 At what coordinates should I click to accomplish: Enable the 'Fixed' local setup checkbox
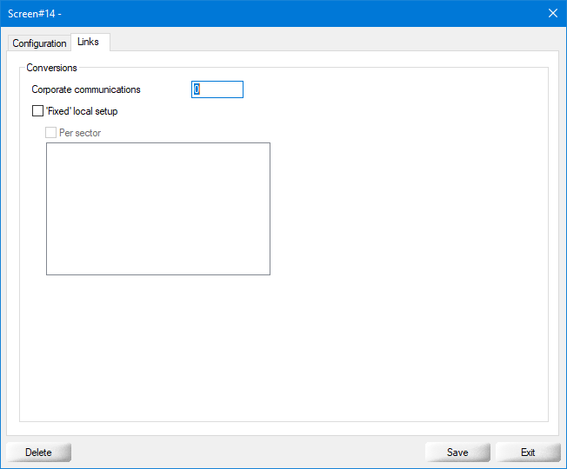37,111
